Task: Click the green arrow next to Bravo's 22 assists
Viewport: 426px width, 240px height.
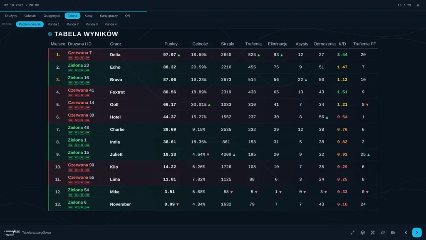Action: click(306, 80)
